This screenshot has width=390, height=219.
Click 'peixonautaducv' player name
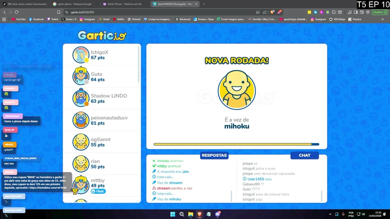[x=109, y=118]
